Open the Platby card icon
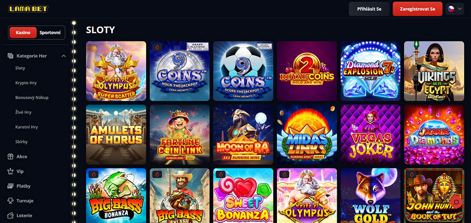Screen dimensions: 471x223 pos(10,186)
